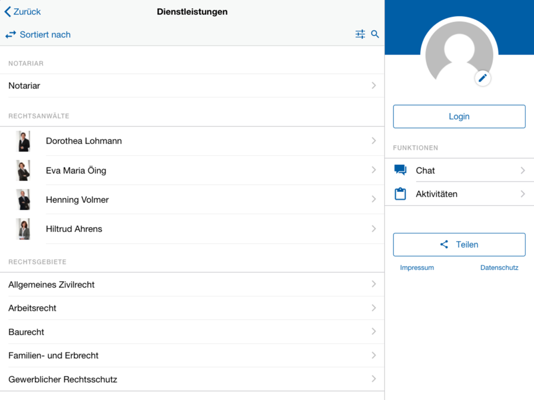
Task: Expand Arbeitsrecht row chevron
Action: [x=374, y=308]
